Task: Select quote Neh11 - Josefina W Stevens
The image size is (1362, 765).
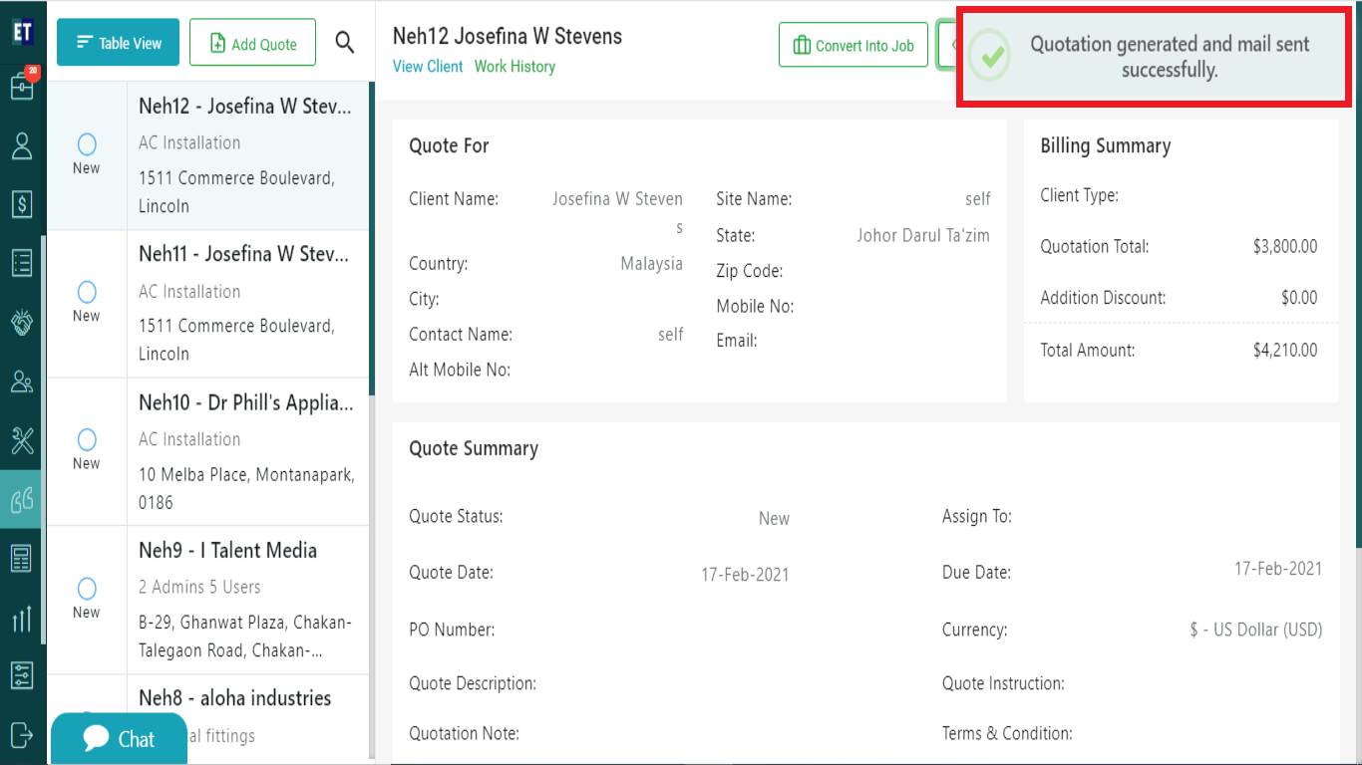Action: coord(208,304)
